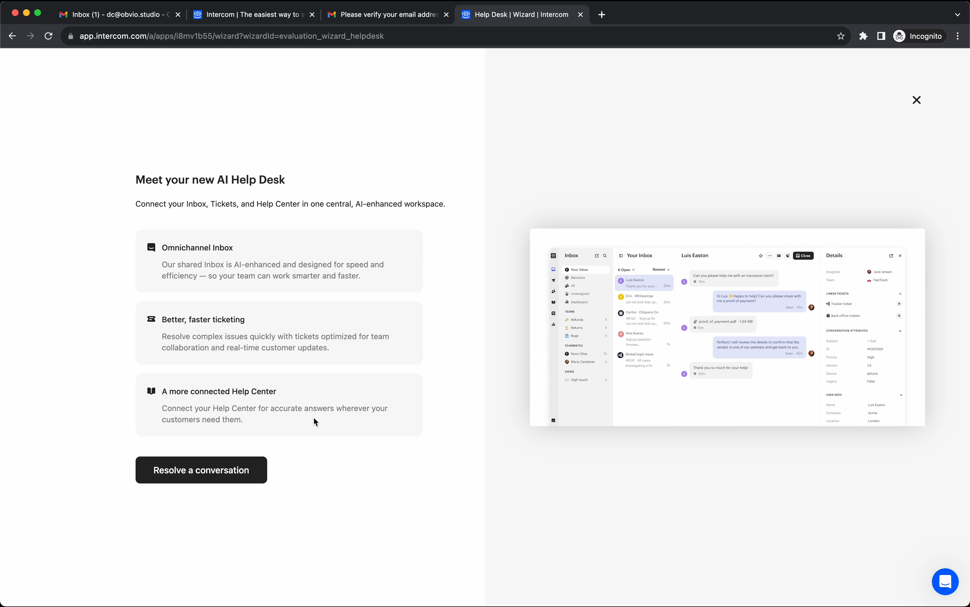970x607 pixels.
Task: Go back to the previous page
Action: pos(12,36)
